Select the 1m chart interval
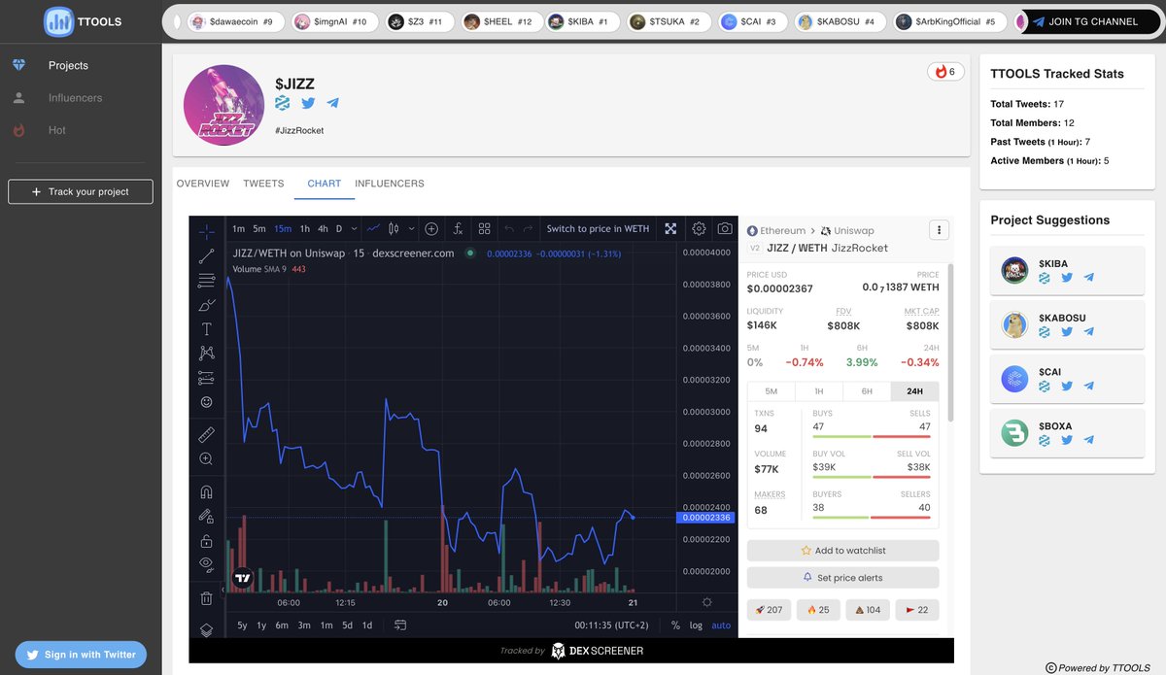The width and height of the screenshot is (1166, 675). [239, 229]
